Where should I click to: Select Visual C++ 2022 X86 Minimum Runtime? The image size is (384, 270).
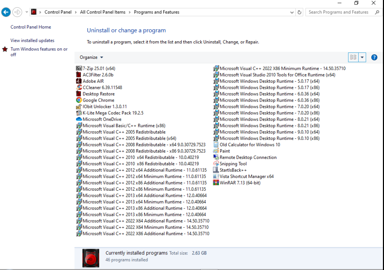(x=283, y=68)
